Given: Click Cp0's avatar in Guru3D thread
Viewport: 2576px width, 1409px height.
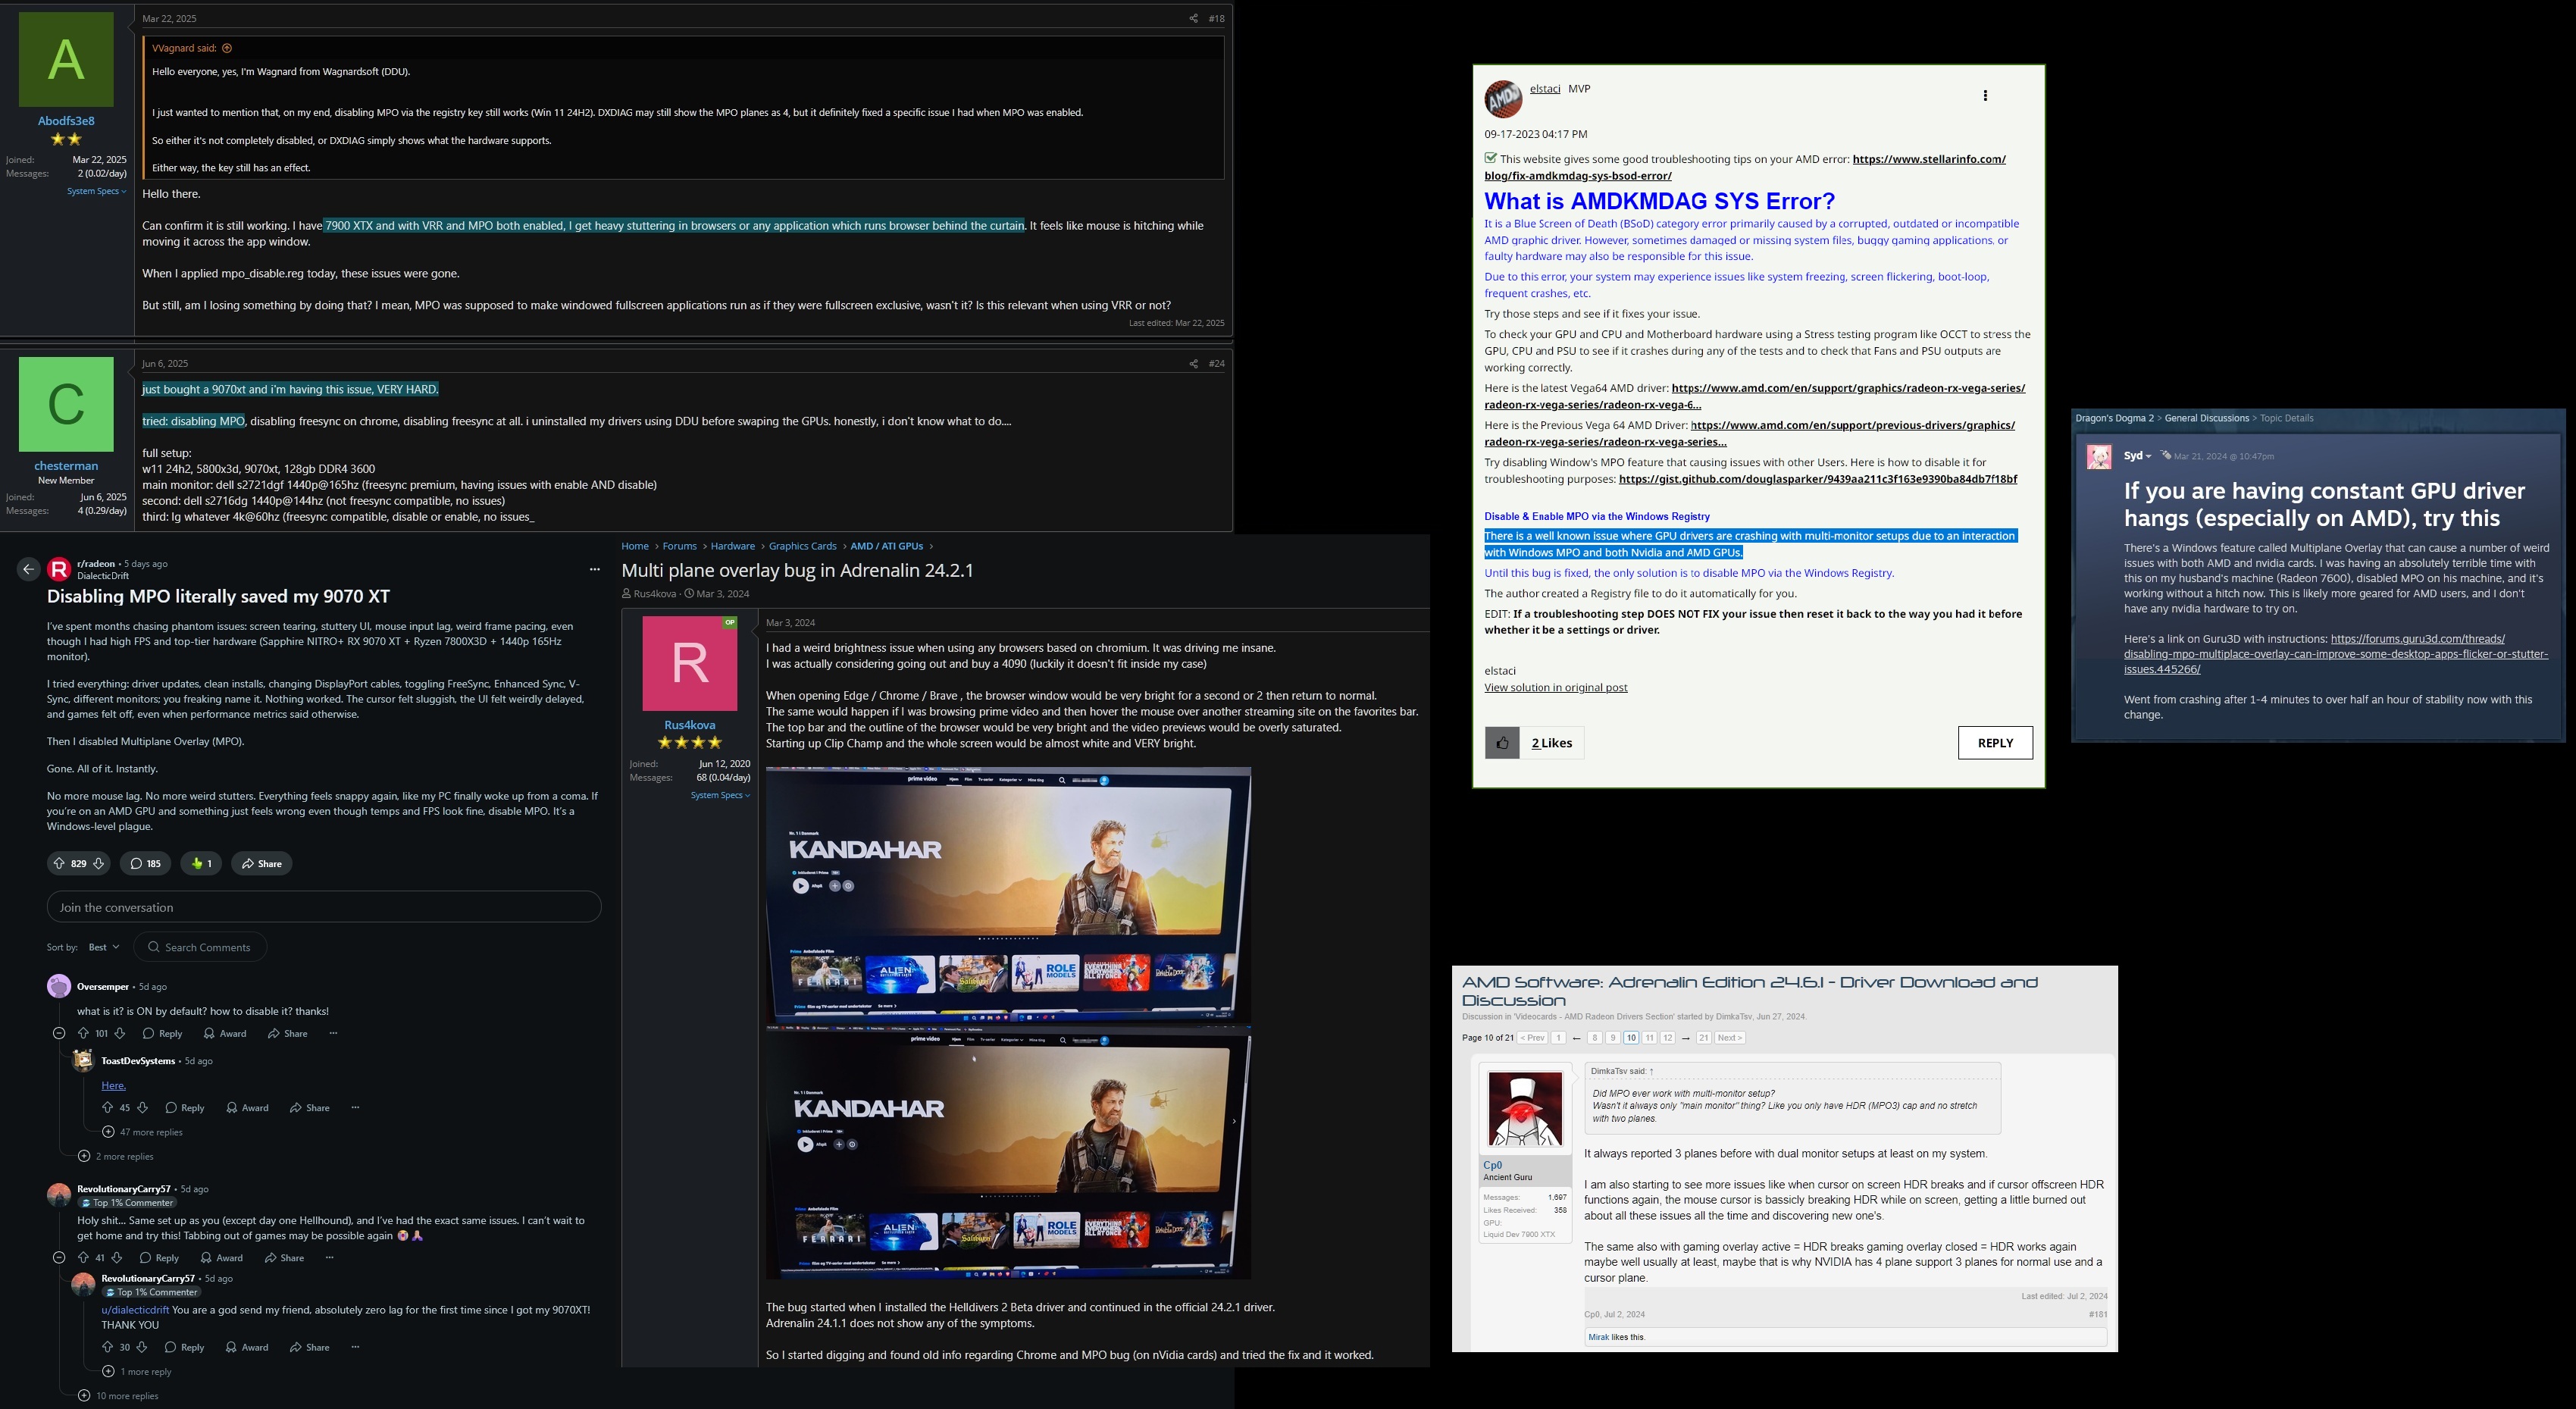Looking at the screenshot, I should (x=1525, y=1109).
